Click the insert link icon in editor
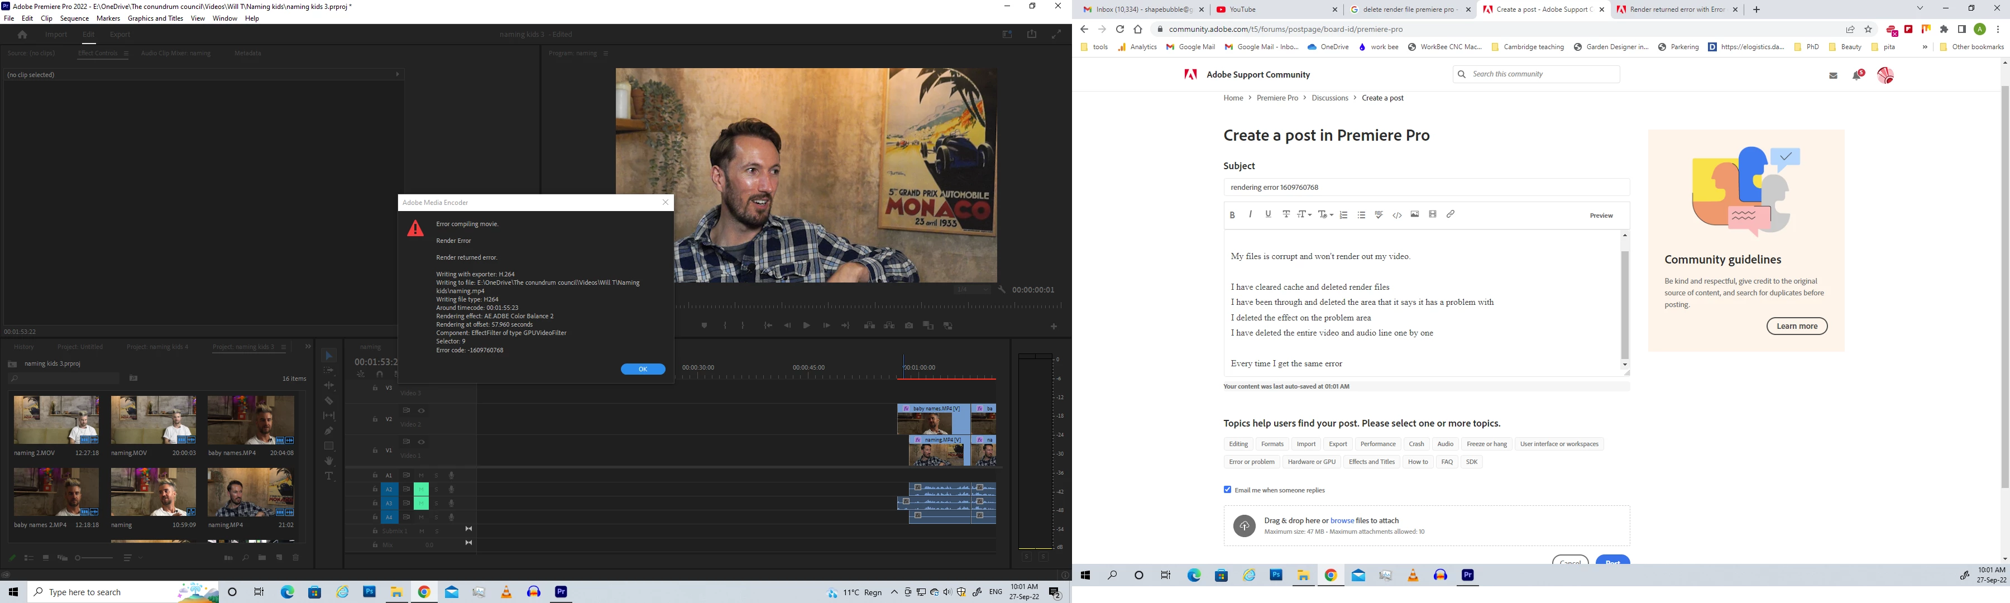The width and height of the screenshot is (2010, 603). [1451, 214]
